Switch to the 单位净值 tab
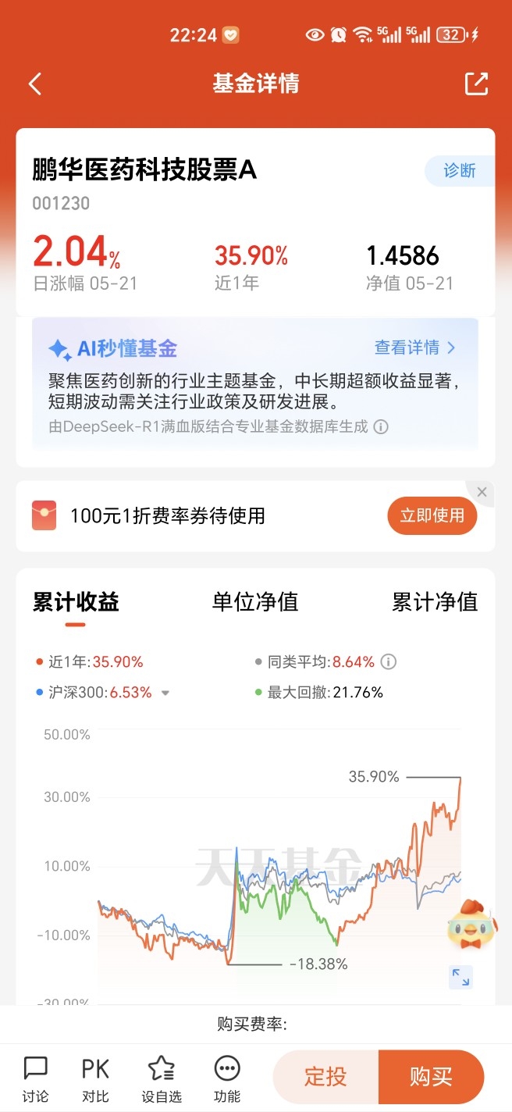The width and height of the screenshot is (512, 1112). 255,601
